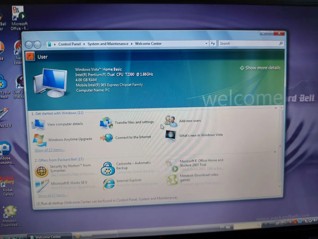318x239 pixels.
Task: Click Welcome Center breadcrumb
Action: click(x=148, y=44)
